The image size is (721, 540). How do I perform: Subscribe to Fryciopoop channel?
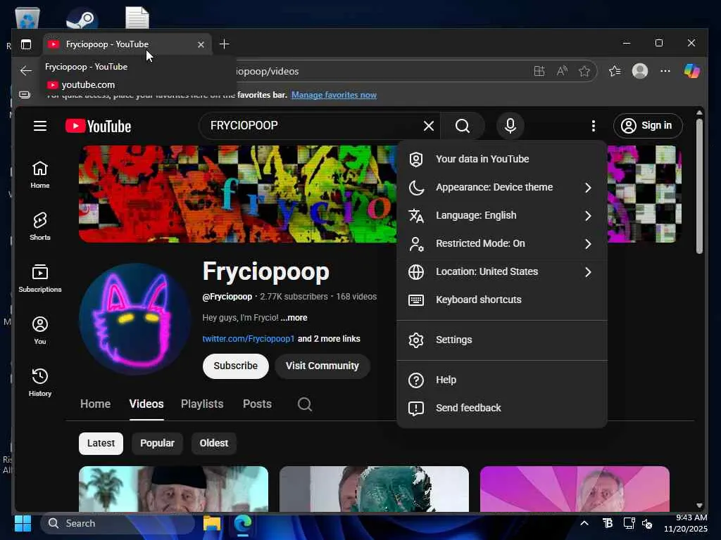pyautogui.click(x=235, y=366)
